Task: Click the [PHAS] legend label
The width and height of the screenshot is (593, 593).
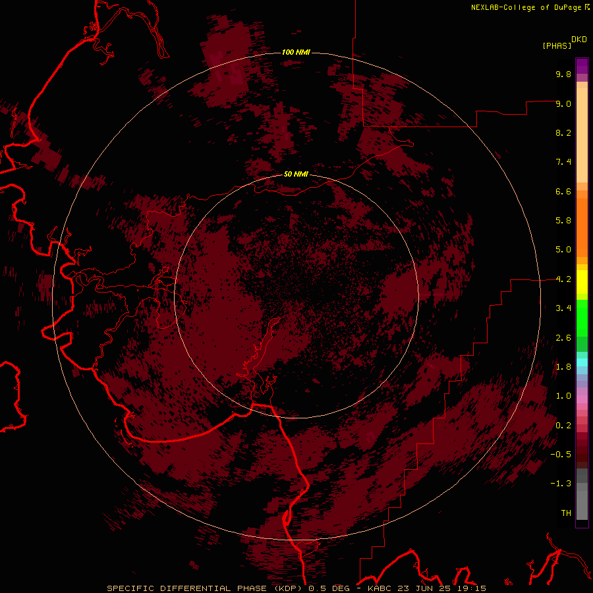Action: click(557, 45)
